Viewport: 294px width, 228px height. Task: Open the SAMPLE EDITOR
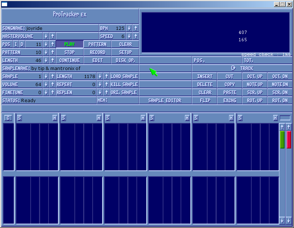(x=165, y=100)
